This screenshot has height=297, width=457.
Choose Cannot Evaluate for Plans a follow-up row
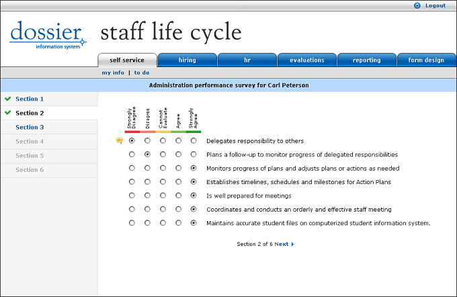tap(163, 155)
